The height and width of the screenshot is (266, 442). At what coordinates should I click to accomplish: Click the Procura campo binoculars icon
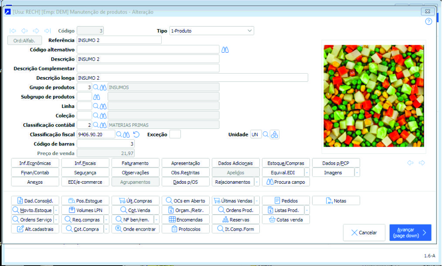pos(271,182)
